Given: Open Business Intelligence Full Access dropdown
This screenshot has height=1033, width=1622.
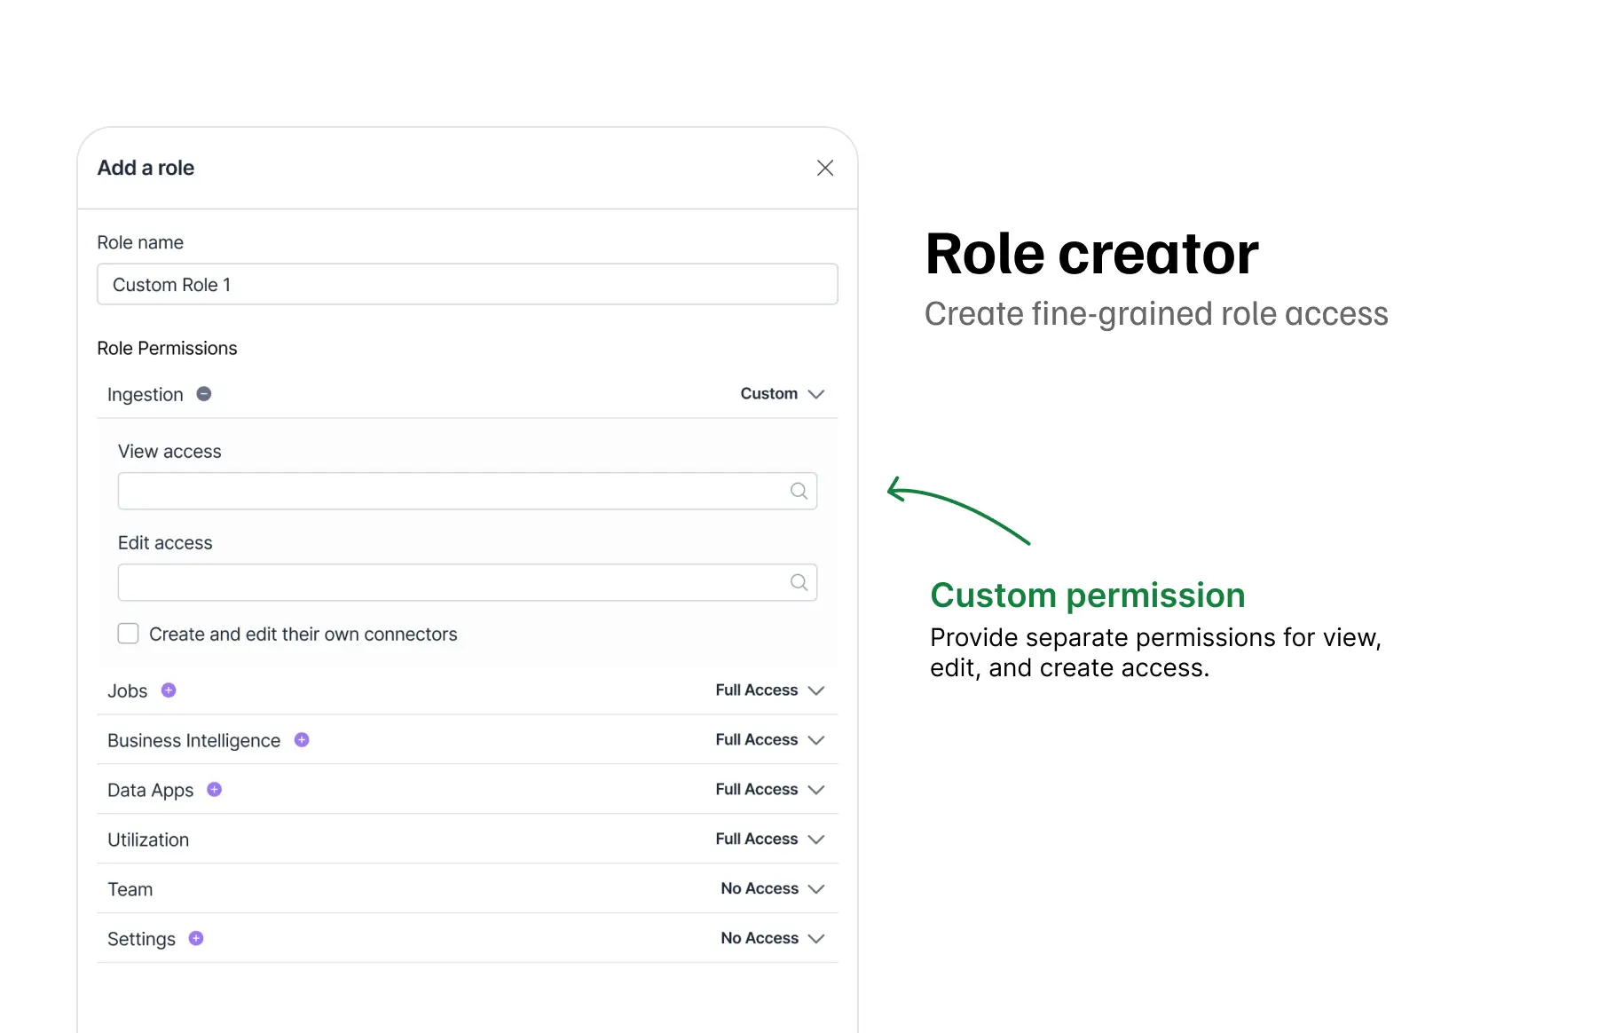Looking at the screenshot, I should click(x=770, y=740).
